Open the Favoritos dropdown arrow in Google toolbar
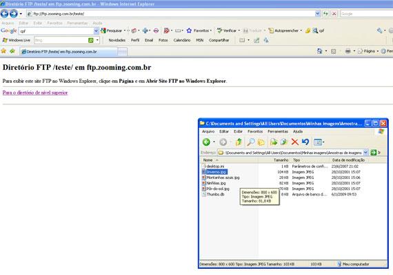This screenshot has height=275, width=393. 211,30
